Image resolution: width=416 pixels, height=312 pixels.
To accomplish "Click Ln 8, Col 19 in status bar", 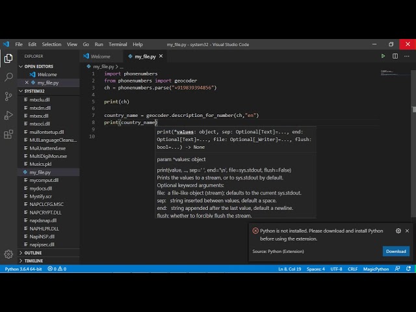I will coord(289,268).
